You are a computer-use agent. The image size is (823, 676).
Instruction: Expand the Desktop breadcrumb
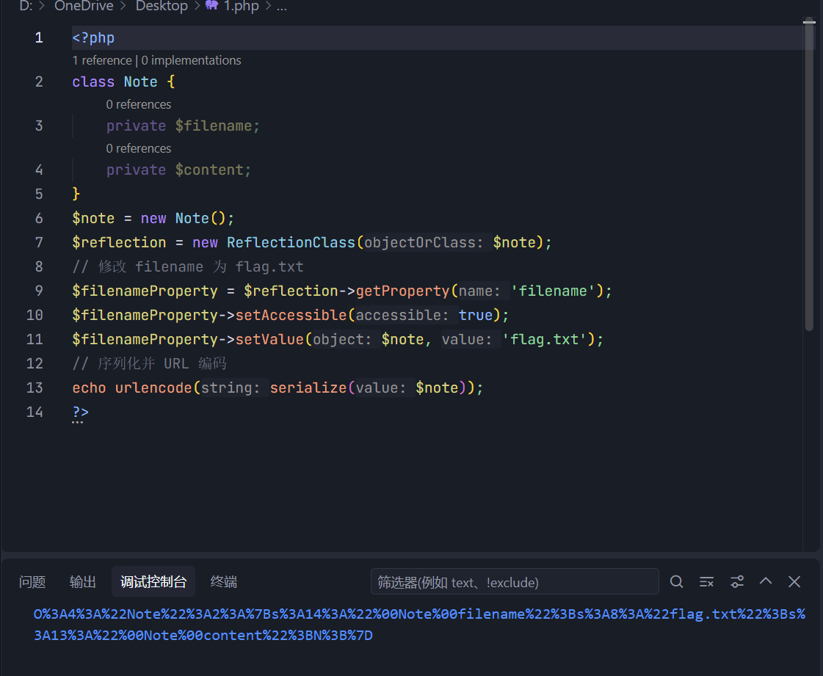pyautogui.click(x=162, y=6)
